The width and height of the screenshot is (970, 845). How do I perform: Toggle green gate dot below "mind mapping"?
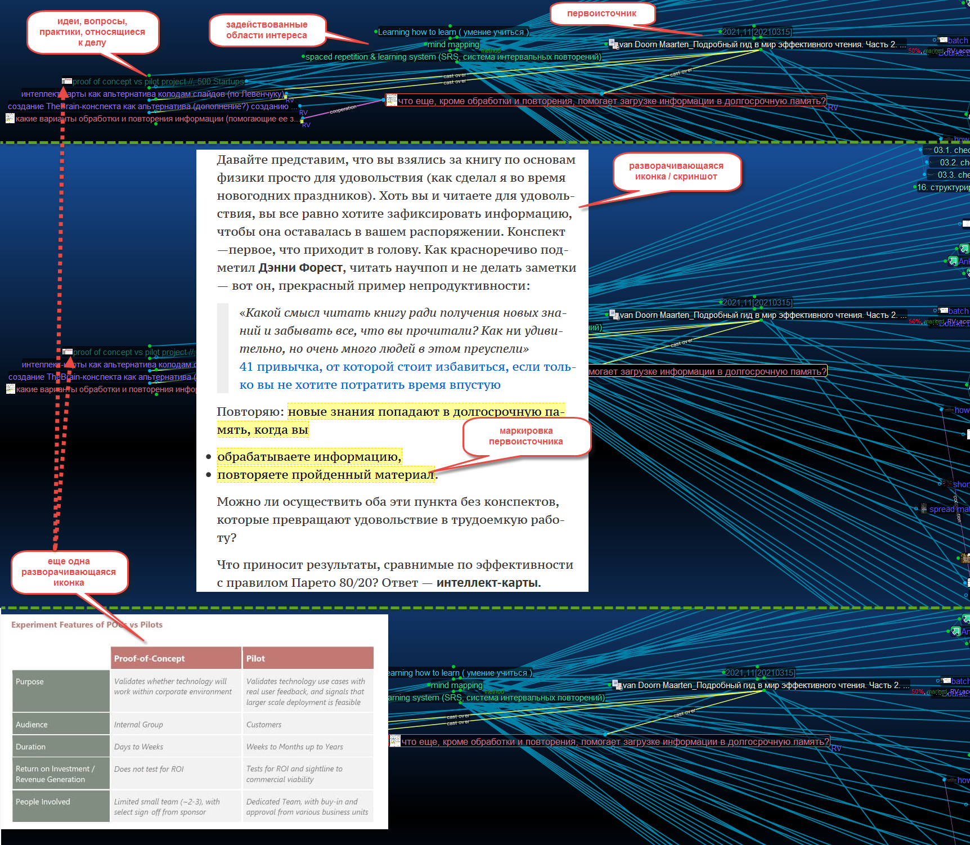pos(450,51)
